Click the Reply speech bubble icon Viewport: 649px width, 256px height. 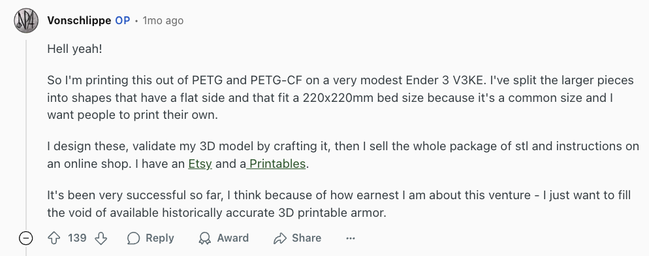tap(133, 238)
